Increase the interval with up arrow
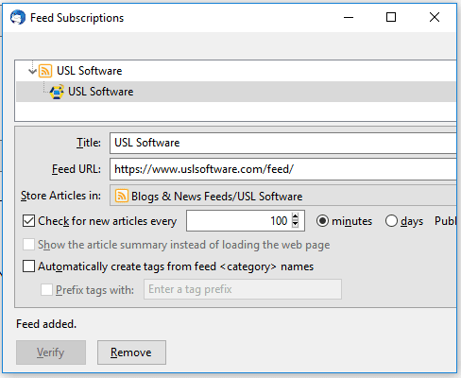Screen dimensions: 461x378 pyautogui.click(x=295, y=216)
